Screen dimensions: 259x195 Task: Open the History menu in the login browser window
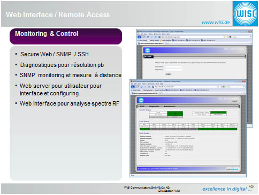(150, 34)
